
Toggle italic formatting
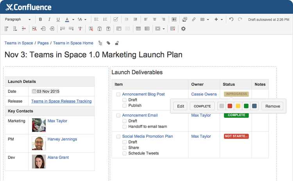[49, 20]
